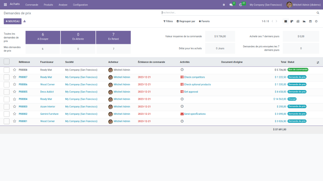Star P00007 as favorite
The width and height of the screenshot is (323, 181).
(14, 77)
